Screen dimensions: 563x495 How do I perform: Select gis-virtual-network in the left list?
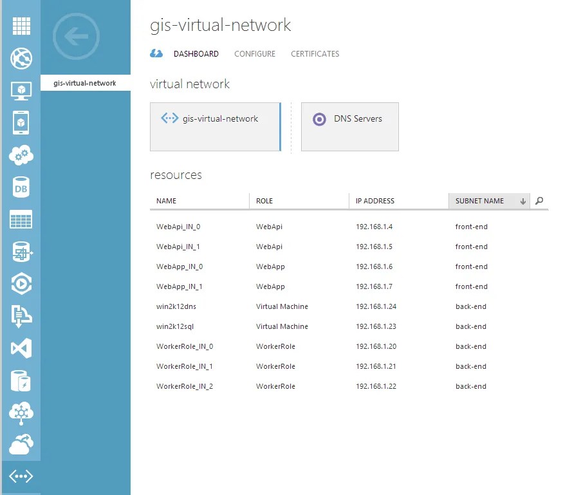pyautogui.click(x=86, y=83)
